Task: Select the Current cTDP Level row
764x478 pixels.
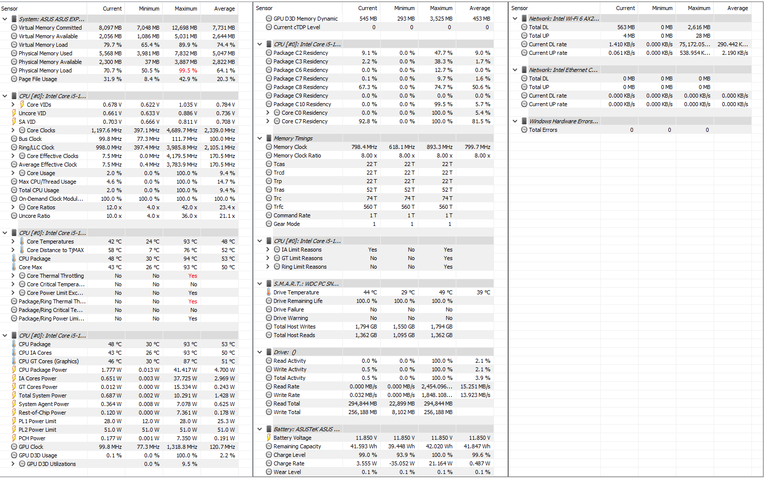Action: point(374,27)
